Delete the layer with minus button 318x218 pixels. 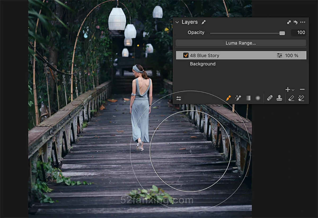[302, 90]
